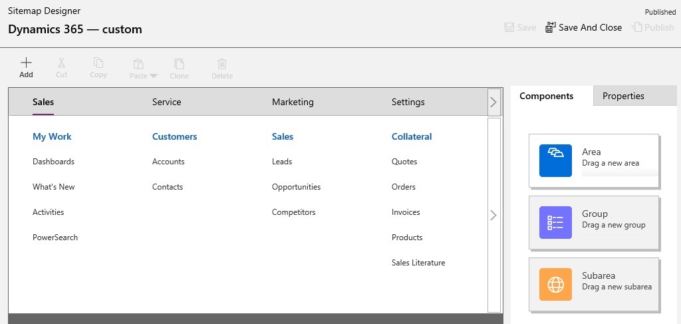The image size is (681, 324).
Task: Expand more areas with top chevron
Action: [493, 102]
